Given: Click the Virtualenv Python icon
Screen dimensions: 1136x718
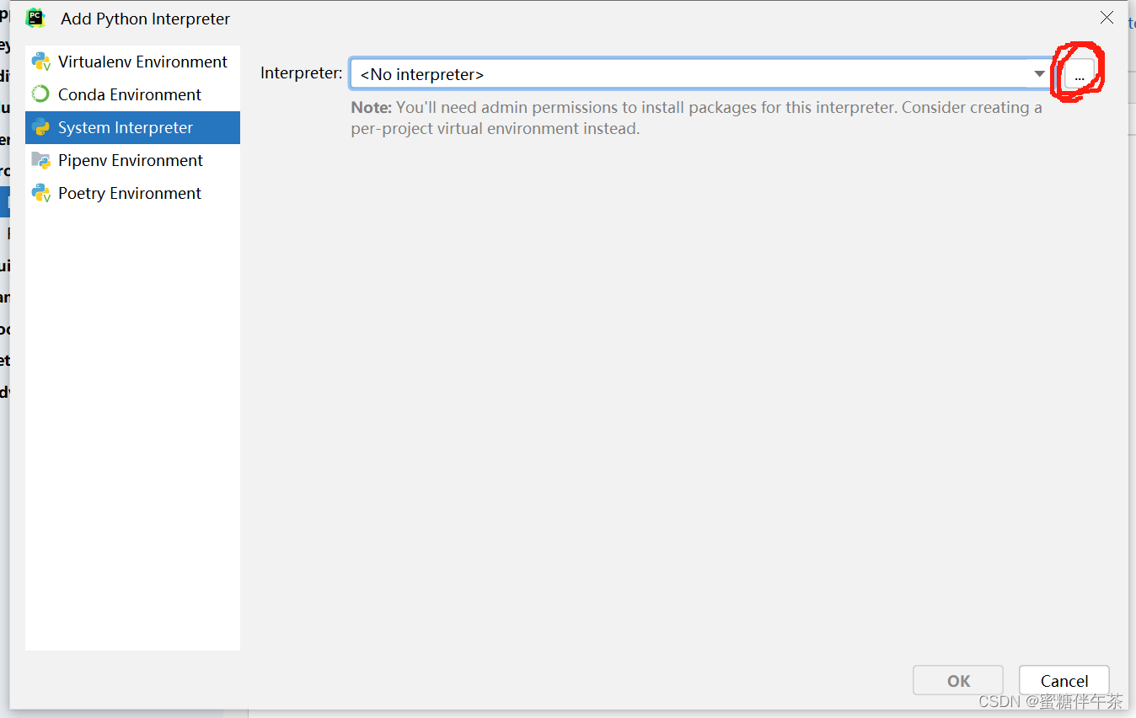Looking at the screenshot, I should pos(40,62).
